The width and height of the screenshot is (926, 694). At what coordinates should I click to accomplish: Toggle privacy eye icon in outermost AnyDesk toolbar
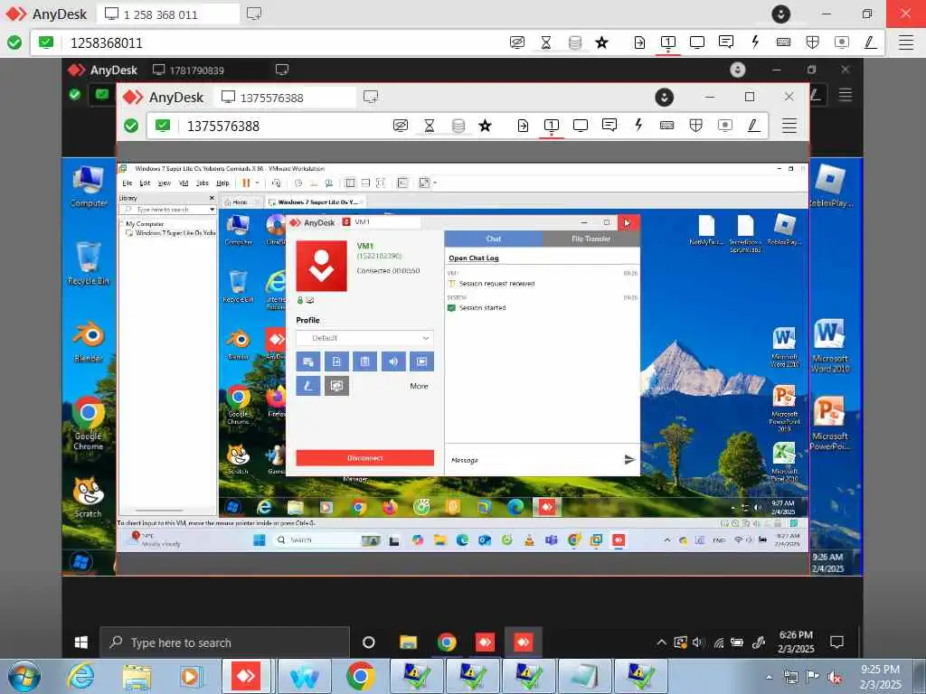517,42
